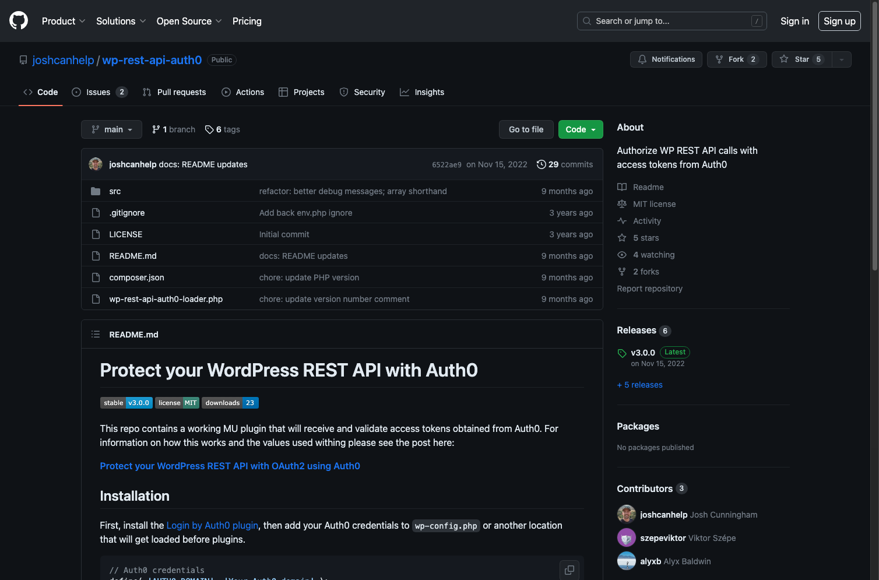The width and height of the screenshot is (879, 580).
Task: Open Login by Auth0 plugin link
Action: [212, 525]
